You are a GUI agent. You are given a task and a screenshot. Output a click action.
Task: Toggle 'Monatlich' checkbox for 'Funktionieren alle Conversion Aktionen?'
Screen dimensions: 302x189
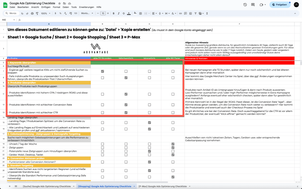(x=150, y=162)
